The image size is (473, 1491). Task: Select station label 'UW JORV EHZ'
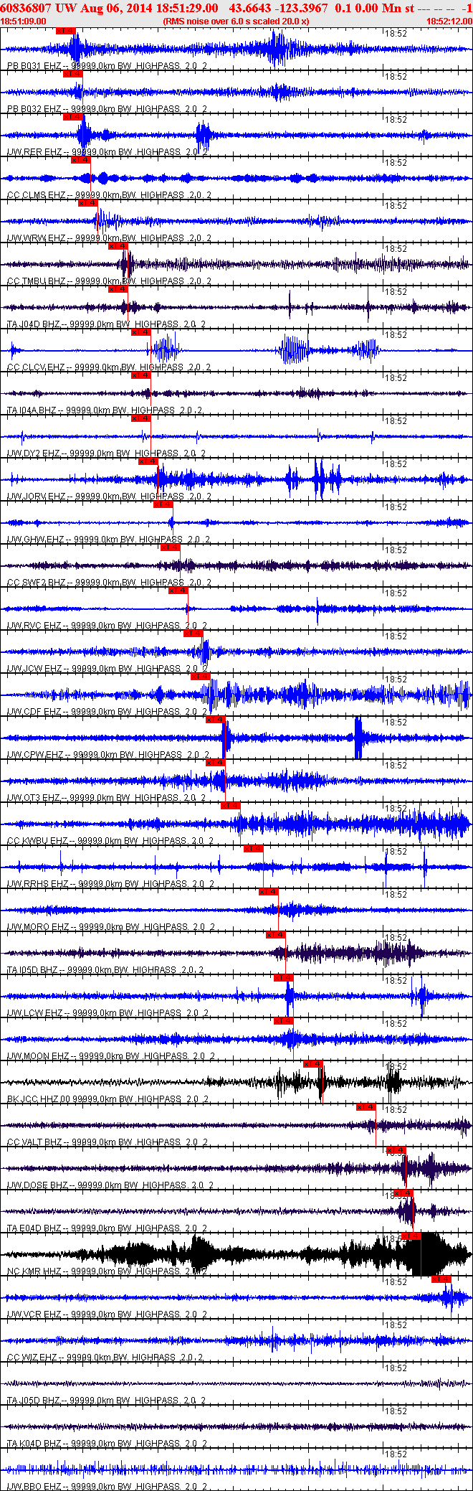[37, 497]
